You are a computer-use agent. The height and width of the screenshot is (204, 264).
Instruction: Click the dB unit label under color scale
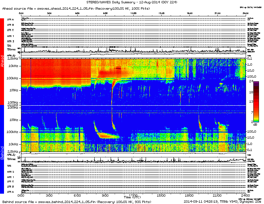pos(255,125)
